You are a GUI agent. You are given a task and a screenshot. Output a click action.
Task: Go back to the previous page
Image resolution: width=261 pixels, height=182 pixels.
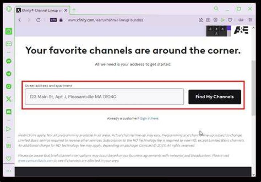(20, 20)
